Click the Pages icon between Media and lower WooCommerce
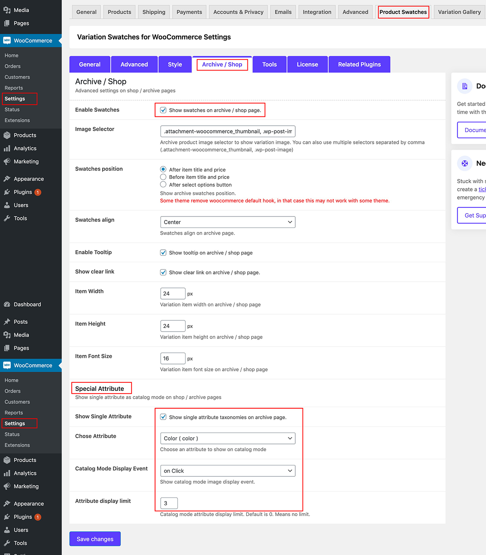Viewport: 486px width, 555px height. click(7, 348)
